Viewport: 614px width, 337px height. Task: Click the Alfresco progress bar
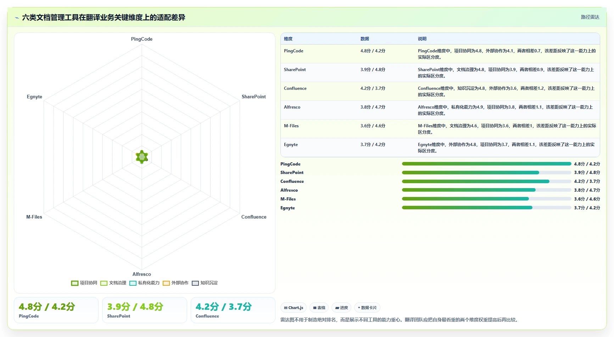tap(487, 190)
